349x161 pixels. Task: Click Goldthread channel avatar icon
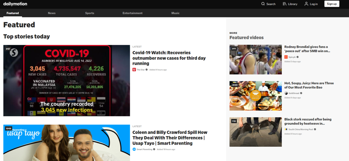[286, 93]
